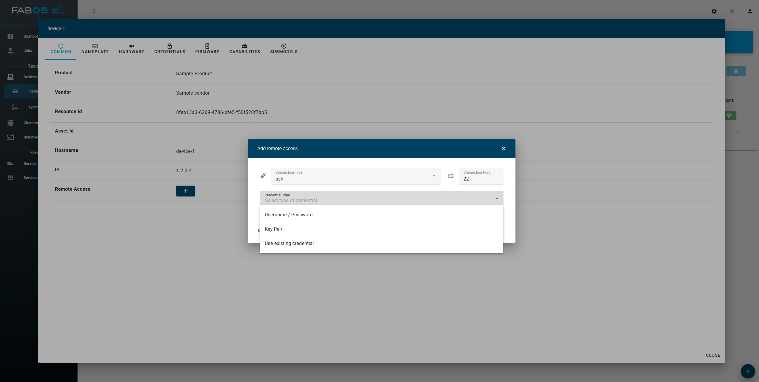Open the settings gear in the top bar

click(714, 11)
